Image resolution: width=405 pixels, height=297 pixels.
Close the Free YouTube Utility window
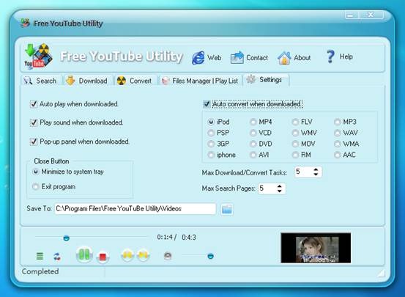click(371, 15)
